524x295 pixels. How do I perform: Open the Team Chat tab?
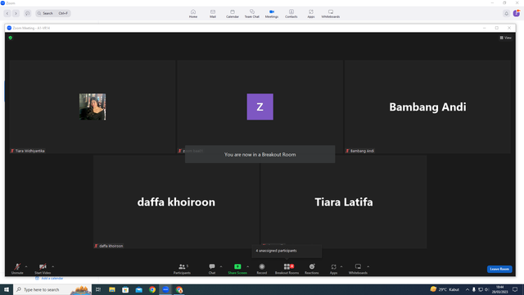tap(252, 14)
